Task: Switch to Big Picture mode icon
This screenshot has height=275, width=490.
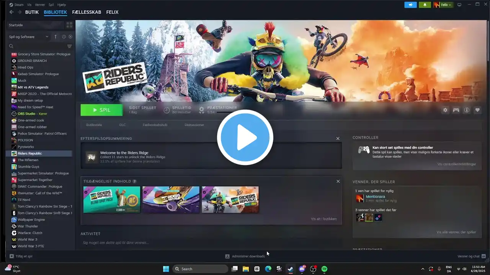Action: coord(459,5)
